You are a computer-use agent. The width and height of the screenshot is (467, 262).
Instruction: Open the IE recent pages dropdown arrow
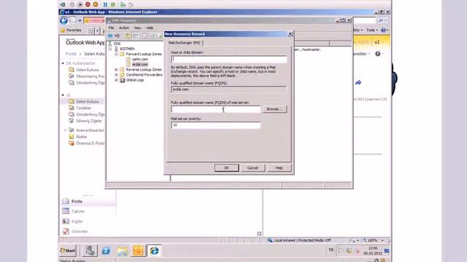(80, 21)
